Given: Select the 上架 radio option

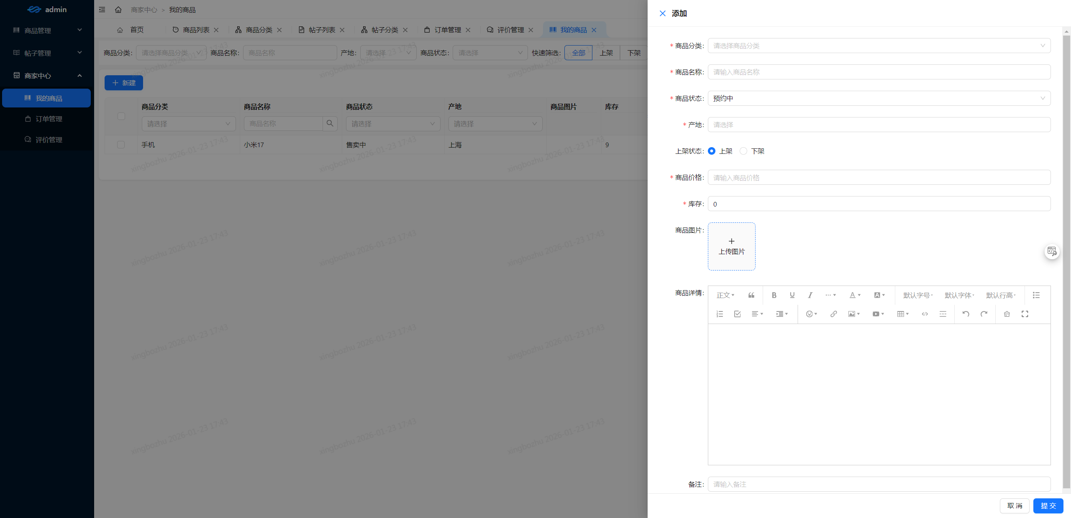Looking at the screenshot, I should (x=712, y=151).
